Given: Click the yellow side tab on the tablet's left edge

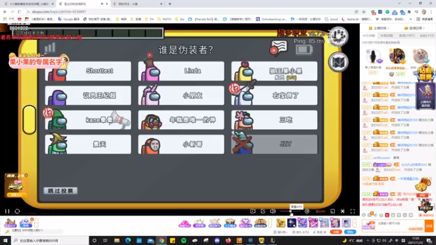Looking at the screenshot, I should 29,119.
